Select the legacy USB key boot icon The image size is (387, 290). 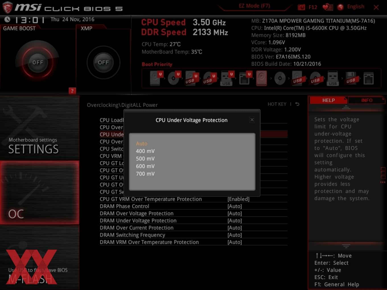click(x=333, y=78)
